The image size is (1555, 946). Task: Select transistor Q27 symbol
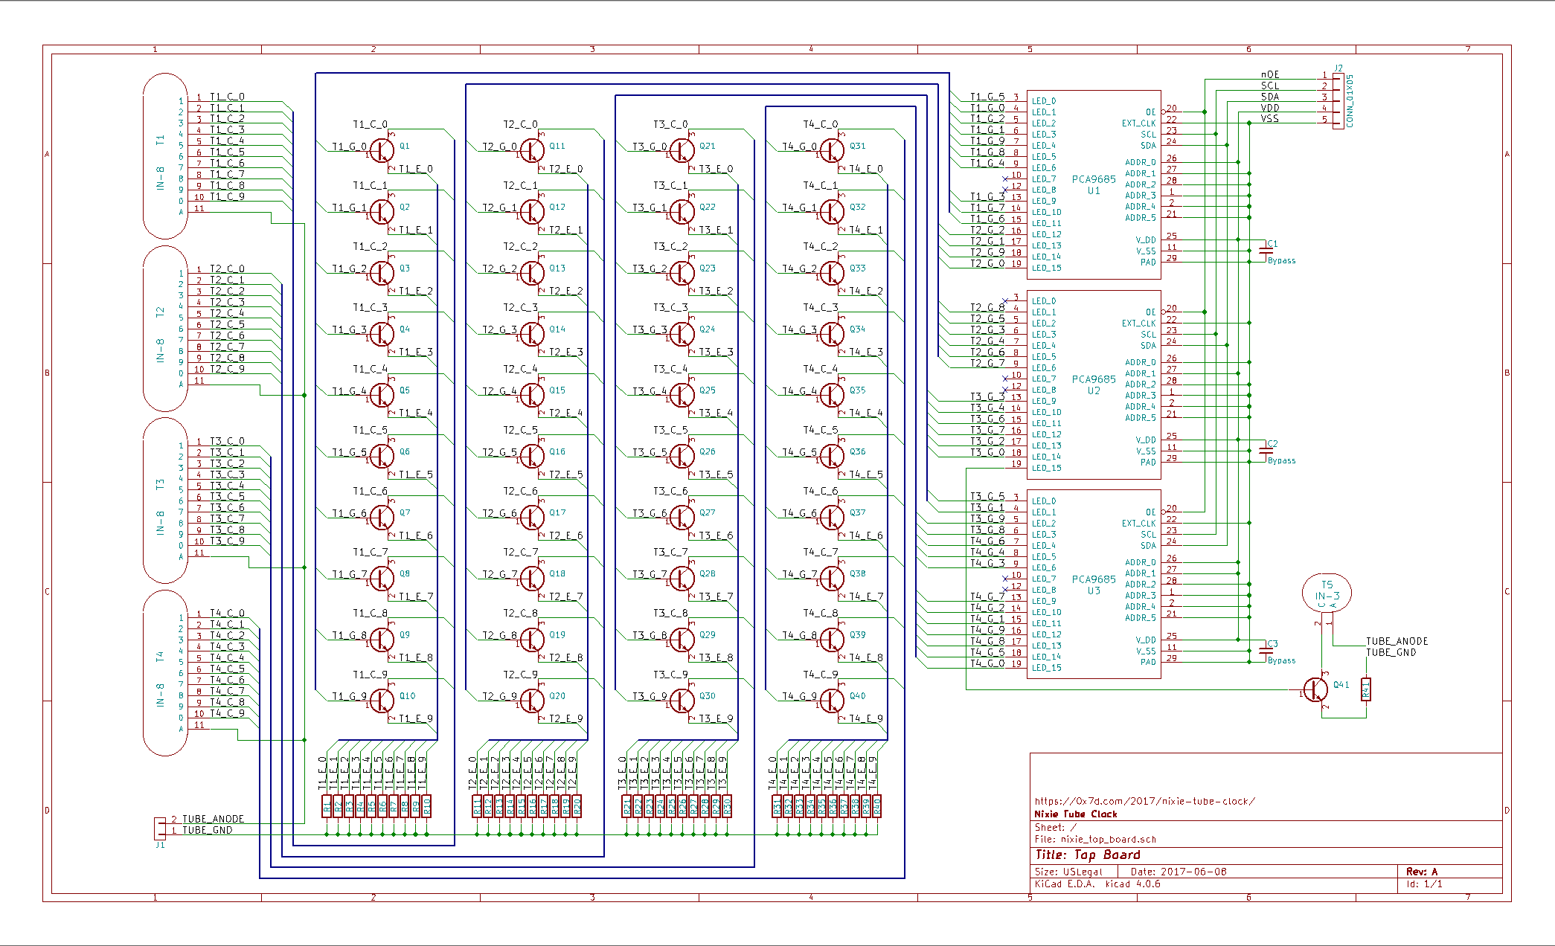point(683,517)
